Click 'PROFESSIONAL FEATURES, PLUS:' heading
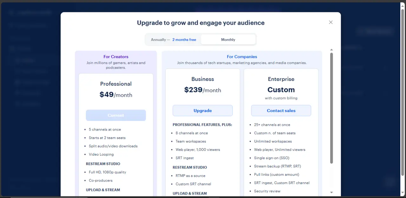The image size is (406, 198). coord(202,125)
